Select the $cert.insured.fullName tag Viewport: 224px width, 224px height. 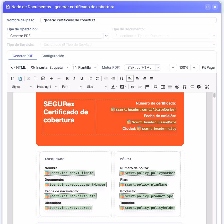pos(69,173)
